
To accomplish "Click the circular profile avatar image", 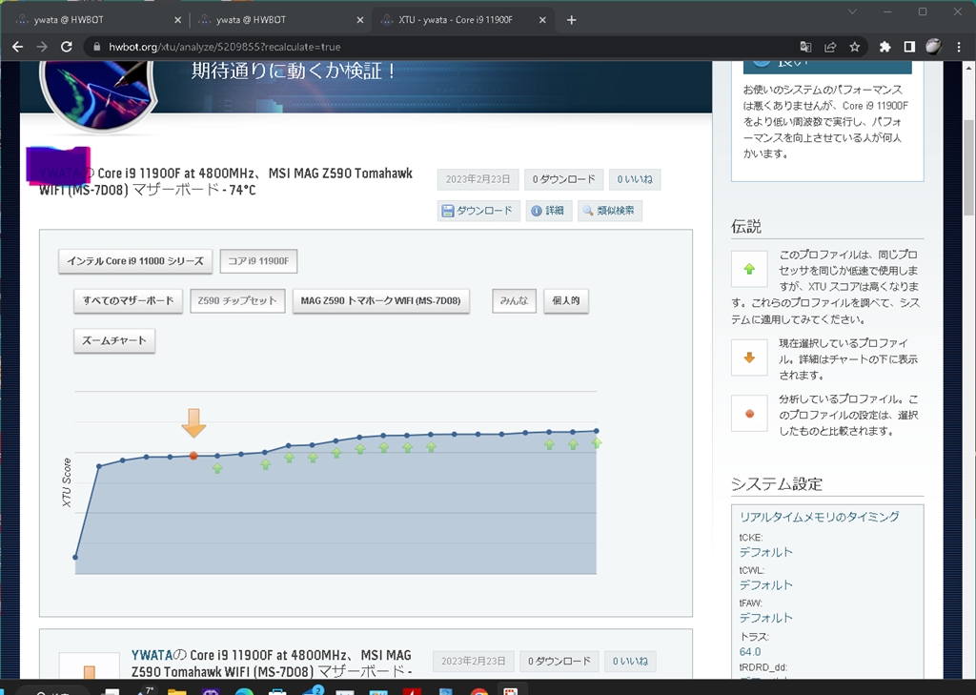I will point(98,95).
